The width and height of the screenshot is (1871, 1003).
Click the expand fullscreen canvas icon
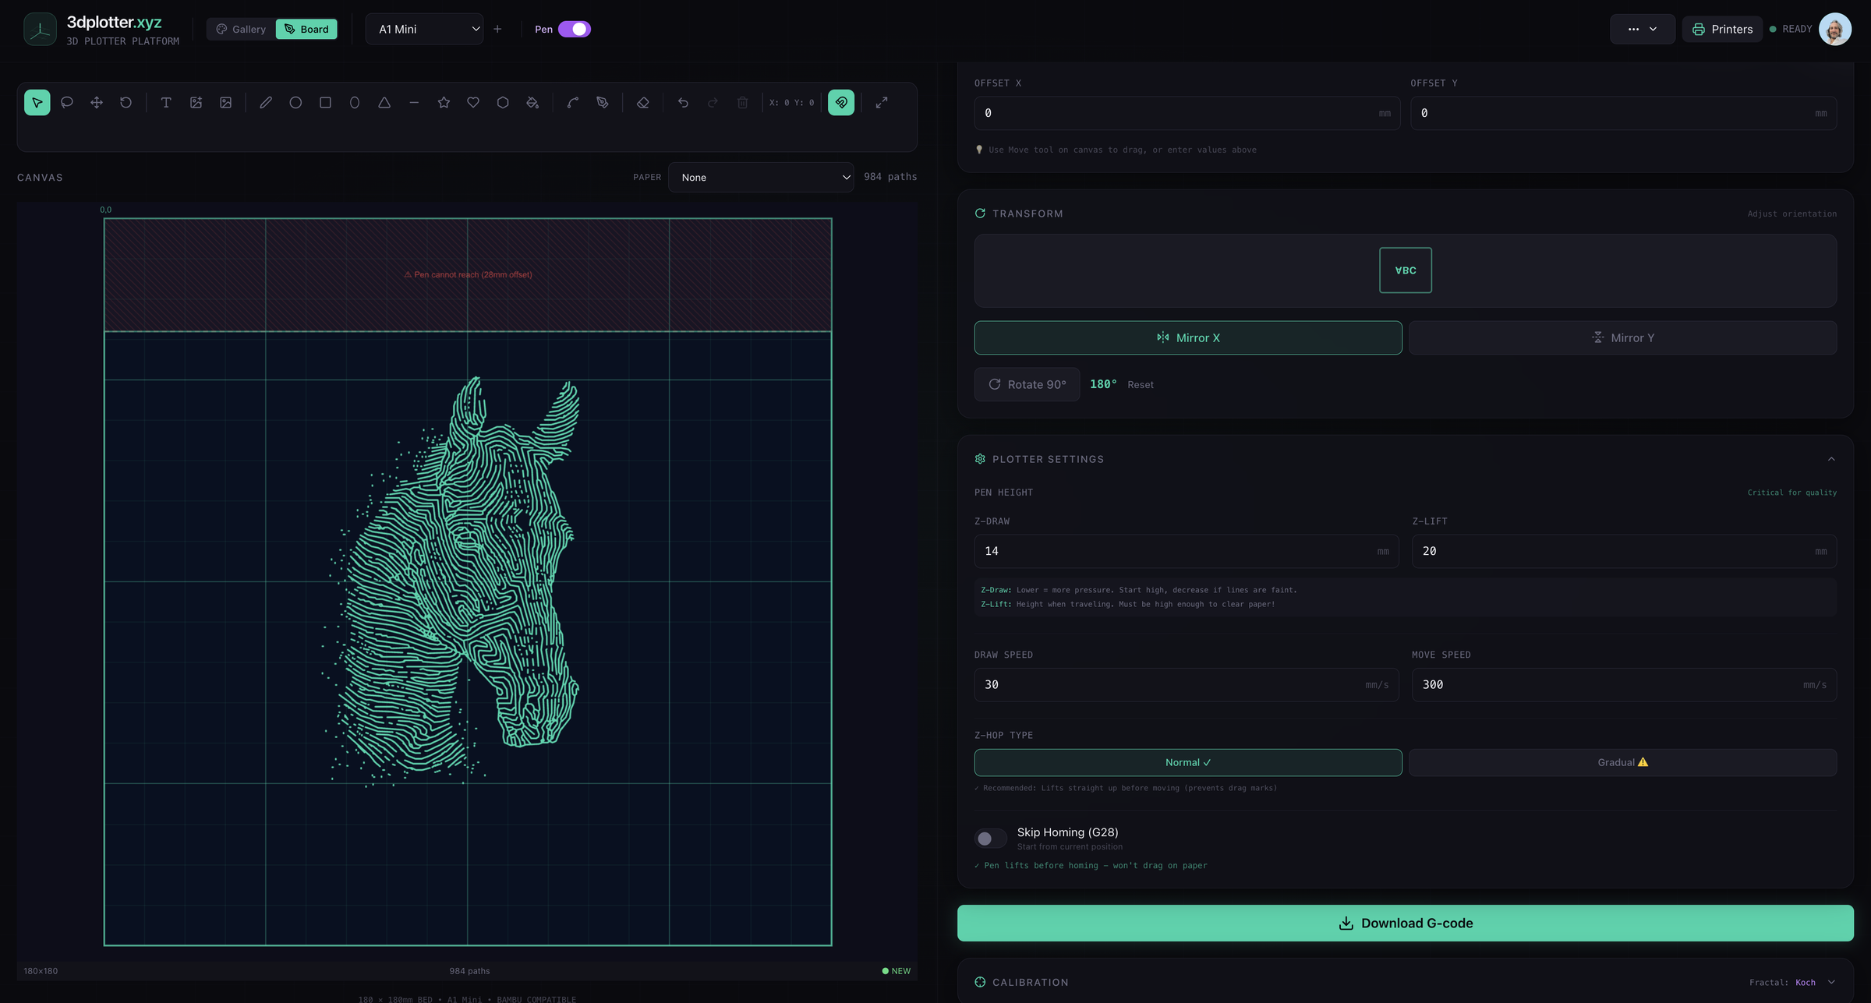click(x=882, y=103)
